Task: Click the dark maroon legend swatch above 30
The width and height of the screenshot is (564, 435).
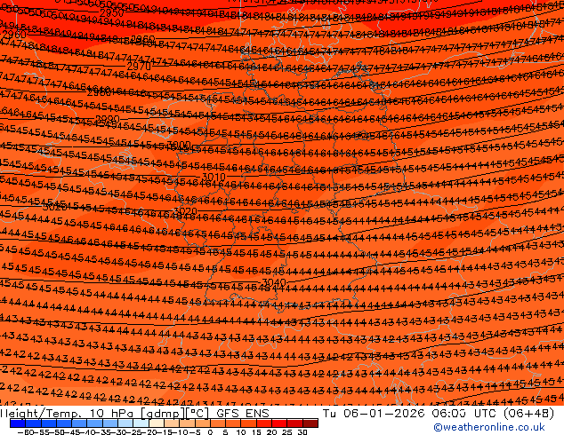Action: (x=310, y=423)
